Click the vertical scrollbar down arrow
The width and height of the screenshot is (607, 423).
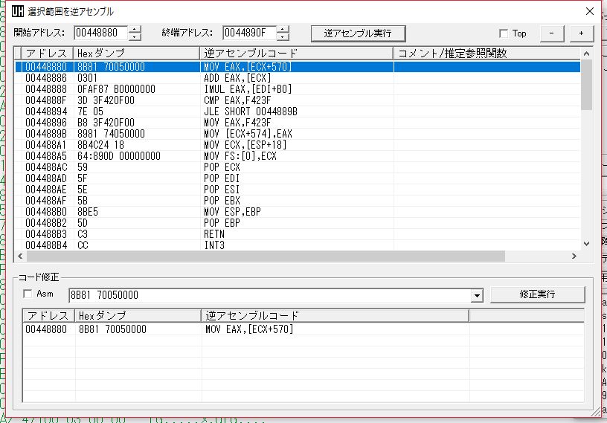586,244
